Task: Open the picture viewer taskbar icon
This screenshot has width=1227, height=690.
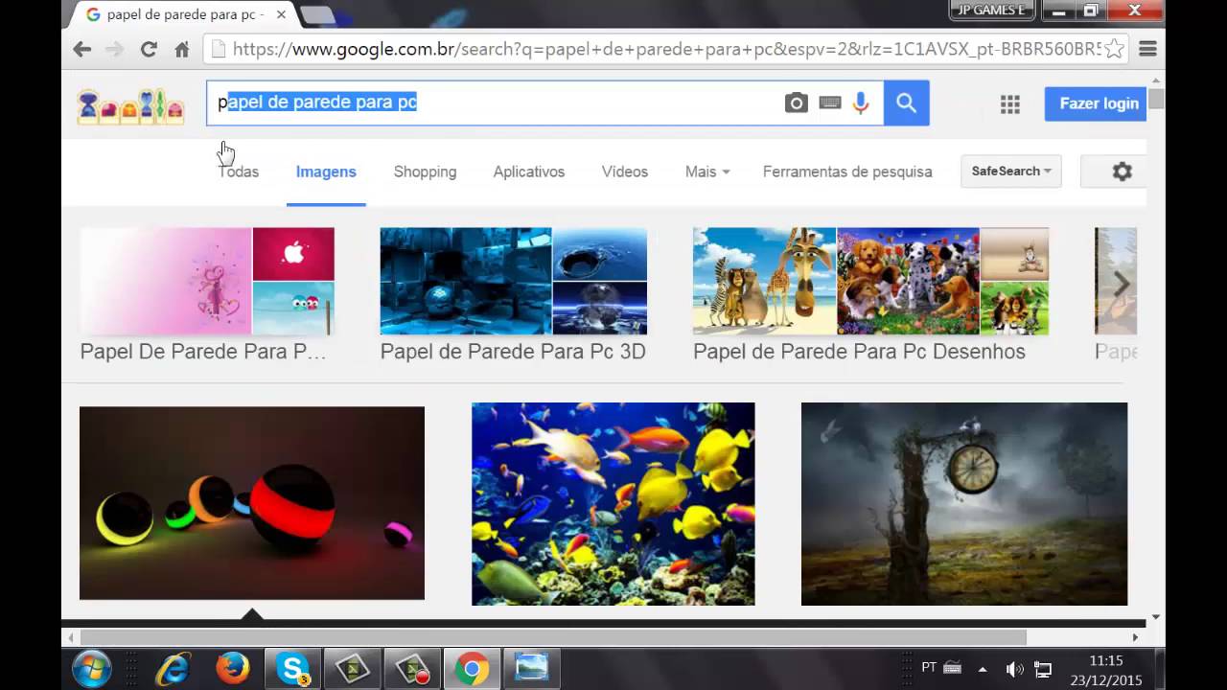Action: click(x=531, y=668)
